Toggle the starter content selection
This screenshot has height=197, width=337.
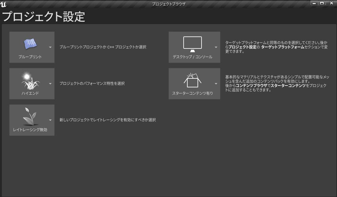[x=194, y=83]
